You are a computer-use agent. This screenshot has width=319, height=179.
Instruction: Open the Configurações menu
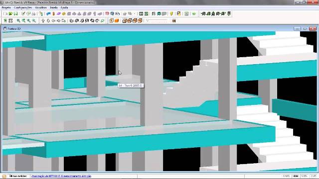click(23, 7)
